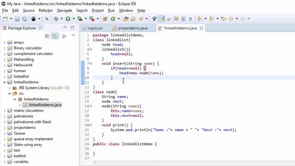
Task: Toggle Block Selection Mode icon
Action: click(x=183, y=18)
